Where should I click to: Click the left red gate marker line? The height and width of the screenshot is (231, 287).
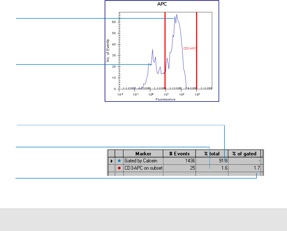click(x=165, y=51)
